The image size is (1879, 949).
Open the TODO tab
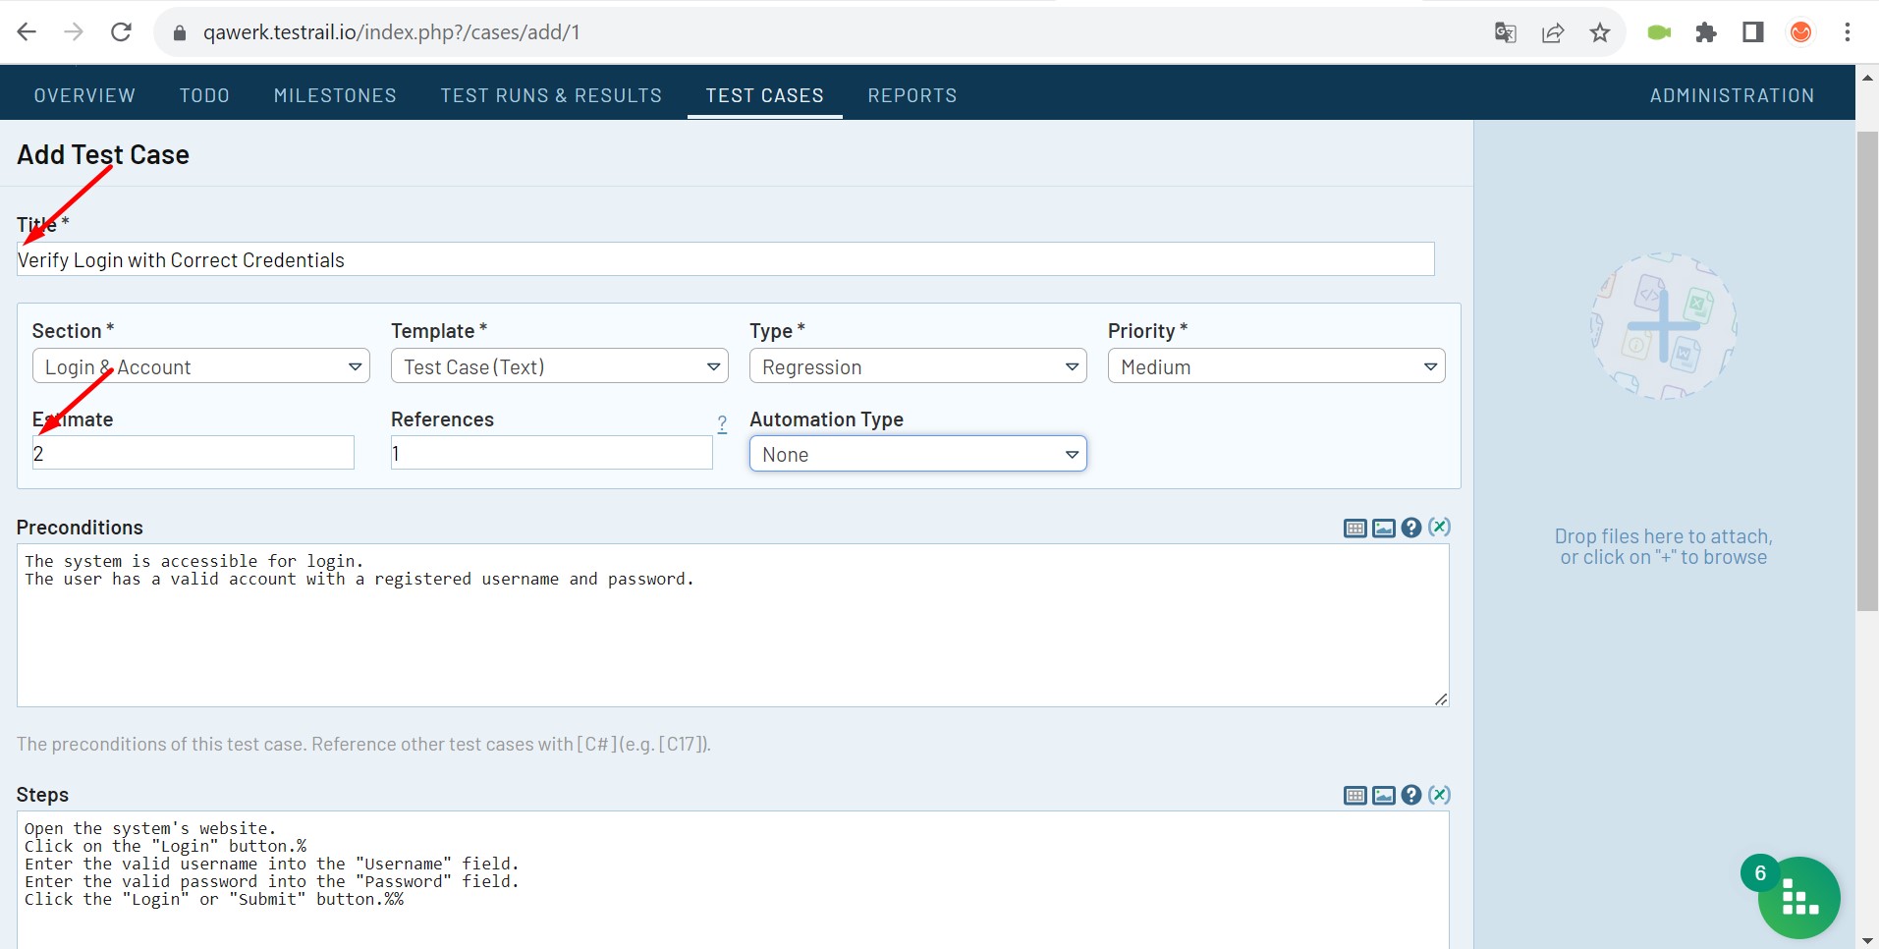(x=204, y=95)
